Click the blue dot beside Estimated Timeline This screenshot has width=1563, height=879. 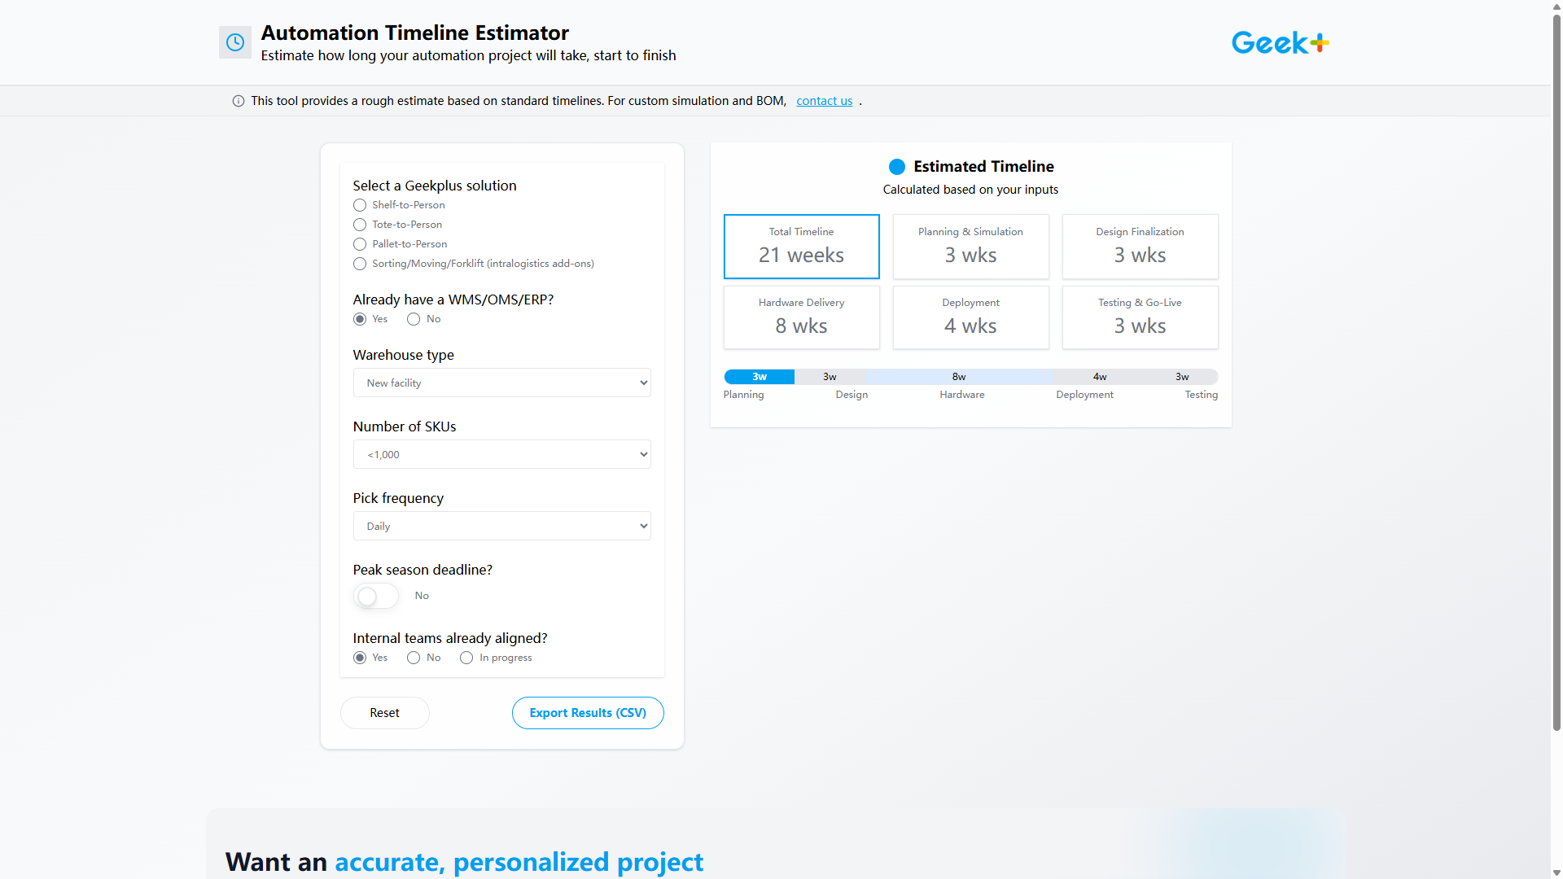click(x=896, y=166)
